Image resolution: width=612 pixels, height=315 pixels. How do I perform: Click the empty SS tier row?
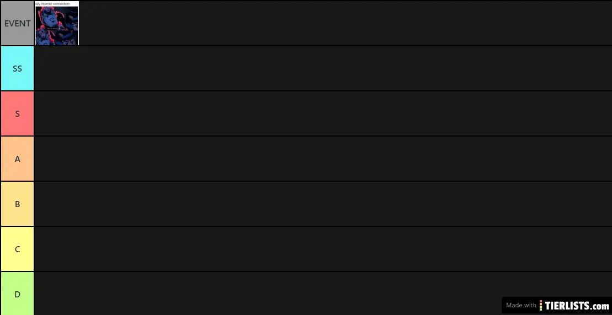click(323, 68)
